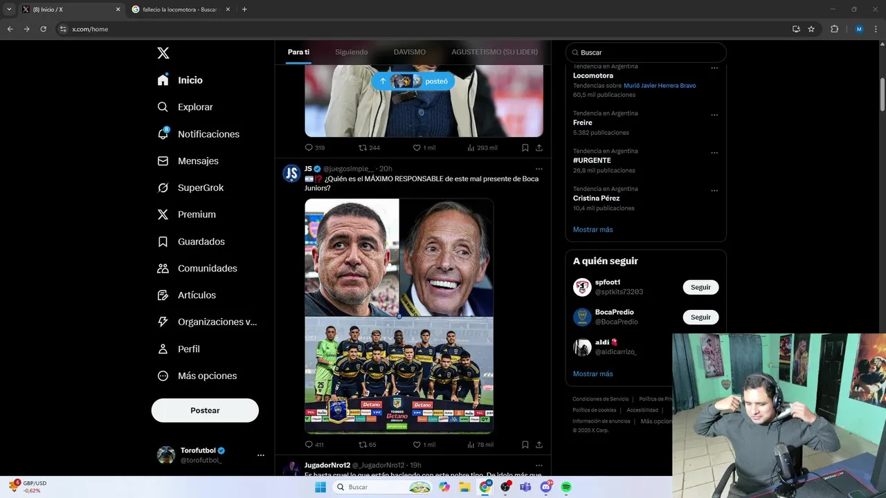The width and height of the screenshot is (886, 498).
Task: Open the Boca Juniors collage image
Action: pyautogui.click(x=399, y=316)
